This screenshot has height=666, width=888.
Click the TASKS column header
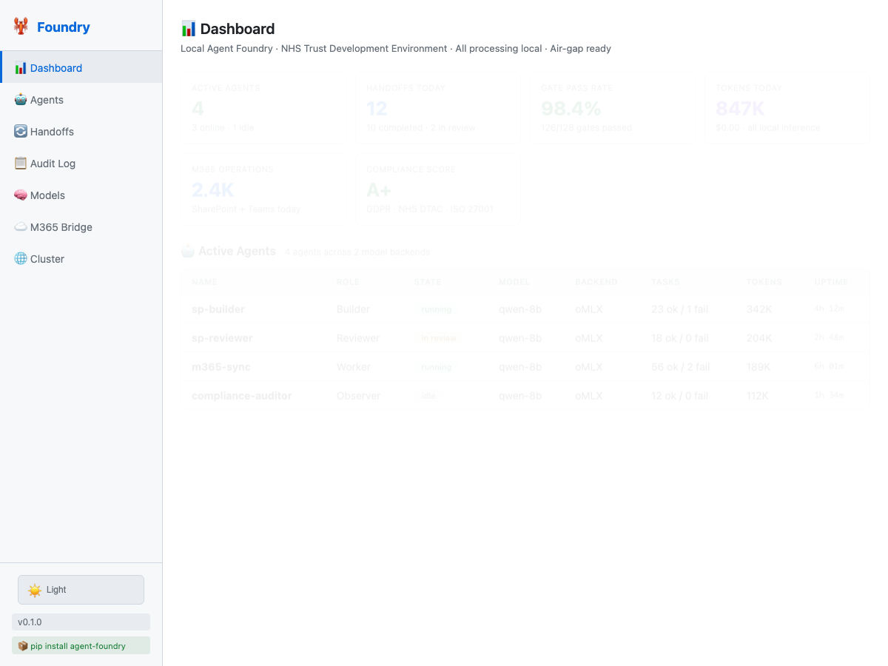(665, 282)
